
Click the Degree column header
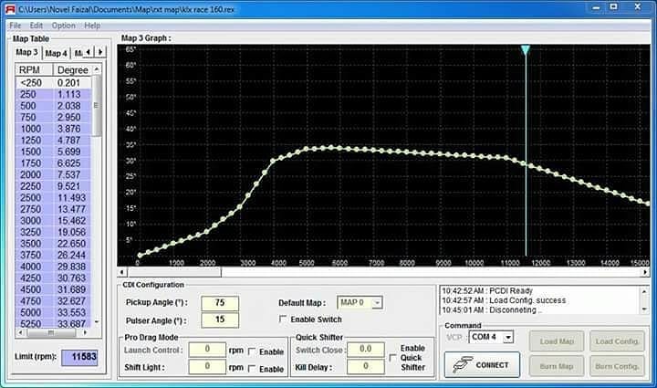click(72, 69)
